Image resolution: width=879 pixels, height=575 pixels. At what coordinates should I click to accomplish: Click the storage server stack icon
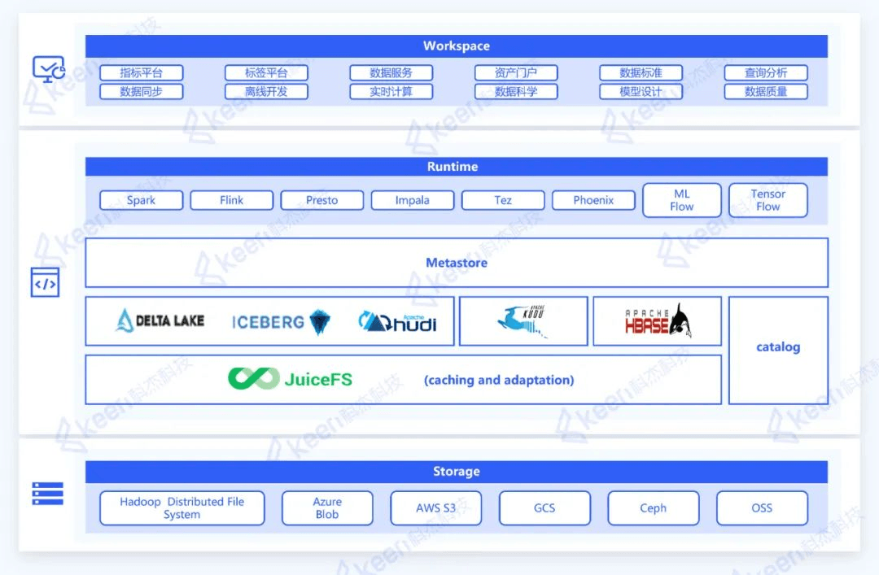47,494
